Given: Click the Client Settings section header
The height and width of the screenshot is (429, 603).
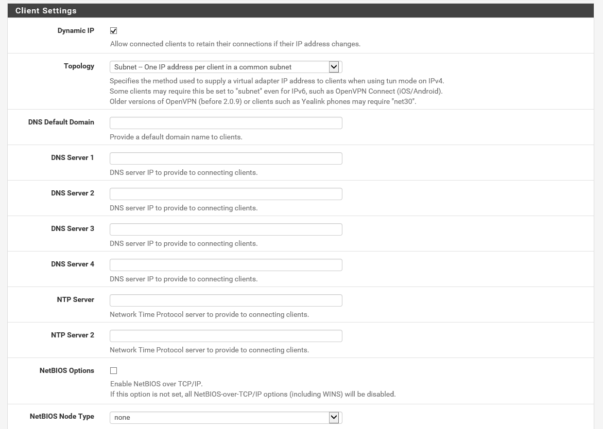Looking at the screenshot, I should [300, 11].
